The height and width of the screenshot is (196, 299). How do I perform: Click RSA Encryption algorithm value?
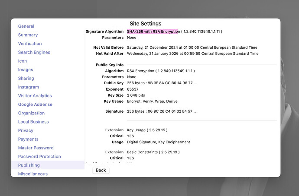pyautogui.click(x=161, y=71)
